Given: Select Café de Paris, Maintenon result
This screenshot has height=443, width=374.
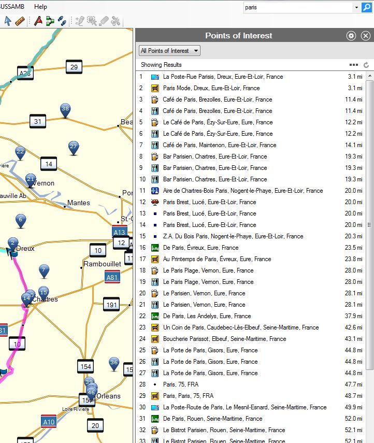Looking at the screenshot, I should [x=220, y=145].
